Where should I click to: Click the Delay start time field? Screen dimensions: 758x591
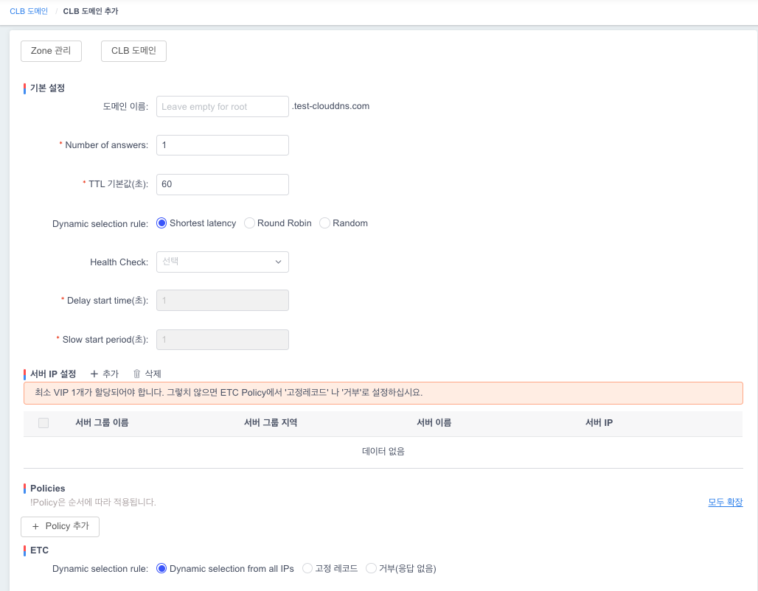[x=223, y=301]
